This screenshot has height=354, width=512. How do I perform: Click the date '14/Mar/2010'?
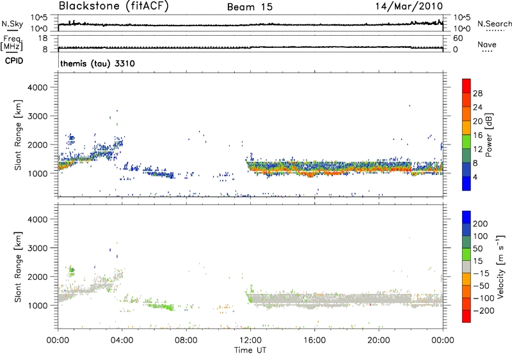pyautogui.click(x=409, y=6)
